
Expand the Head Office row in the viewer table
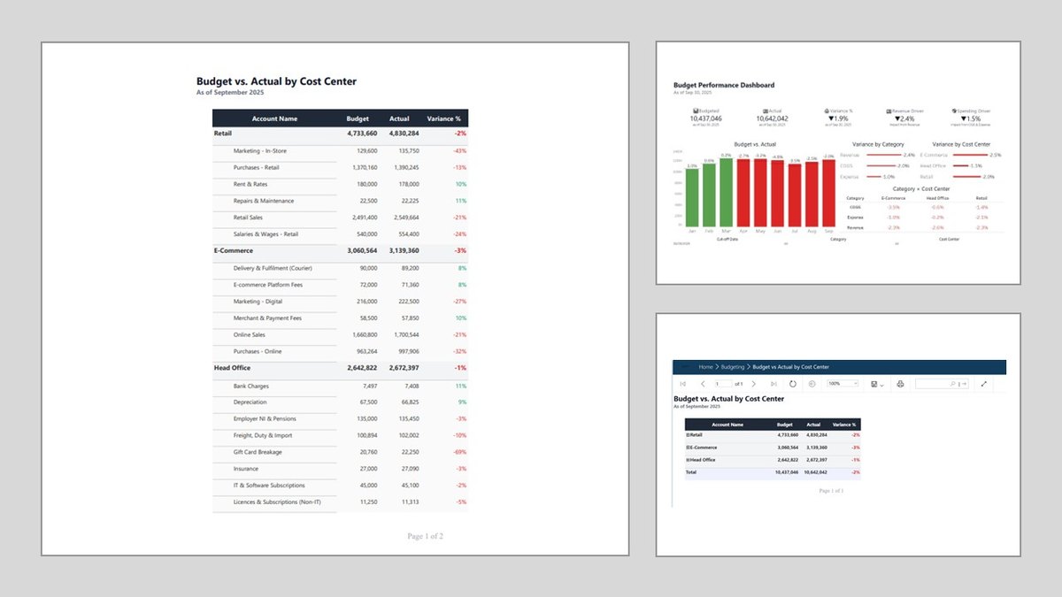pyautogui.click(x=688, y=460)
